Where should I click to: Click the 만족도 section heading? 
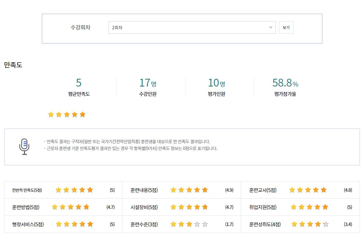point(13,65)
